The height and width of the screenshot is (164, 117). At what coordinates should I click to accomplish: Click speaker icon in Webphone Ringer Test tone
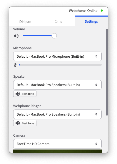[17, 123]
